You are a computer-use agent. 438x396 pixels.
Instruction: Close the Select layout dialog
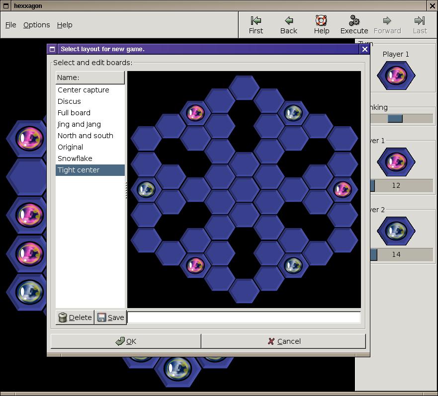tap(364, 49)
